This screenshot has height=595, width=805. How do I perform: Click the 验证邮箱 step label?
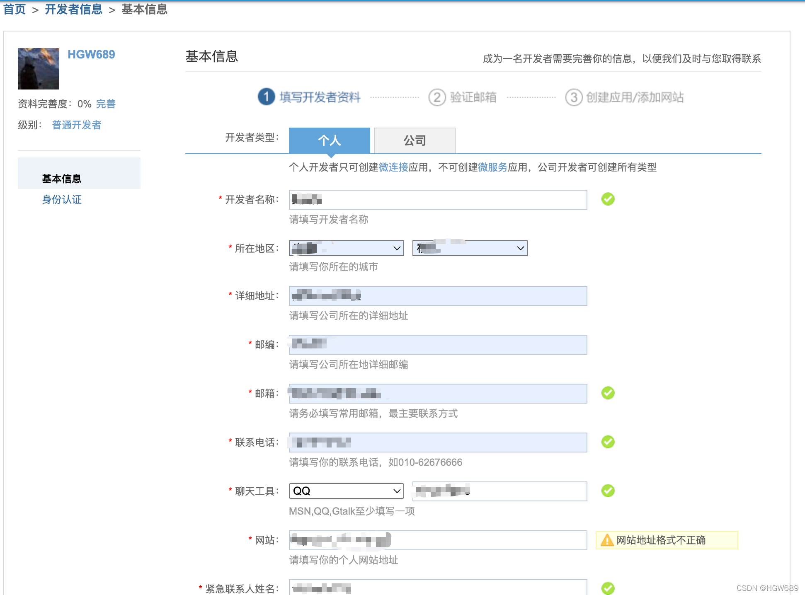473,97
